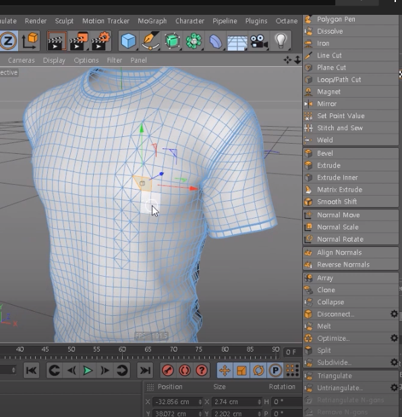
Task: Open viewport Panel menu
Action: coord(138,60)
